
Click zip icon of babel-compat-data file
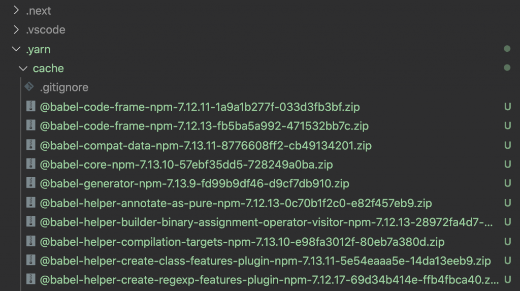pos(31,145)
